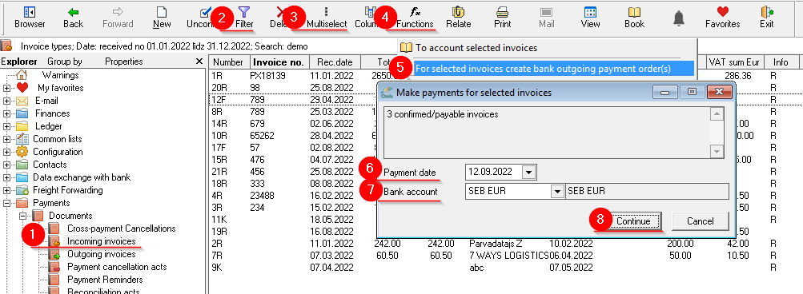Expand the E-mail tree node

point(6,101)
